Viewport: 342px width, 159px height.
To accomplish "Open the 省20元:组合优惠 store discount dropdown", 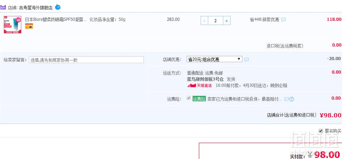I will tap(215, 59).
